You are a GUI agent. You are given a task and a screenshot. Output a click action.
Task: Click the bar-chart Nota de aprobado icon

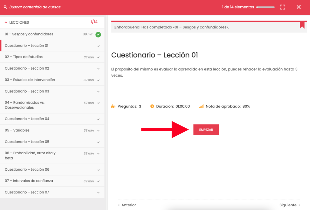pos(201,107)
